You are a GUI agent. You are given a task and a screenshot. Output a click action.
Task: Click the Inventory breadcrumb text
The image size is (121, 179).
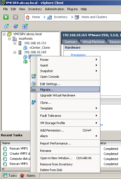point(61,17)
